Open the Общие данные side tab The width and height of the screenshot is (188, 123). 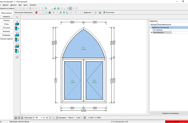coord(6,13)
